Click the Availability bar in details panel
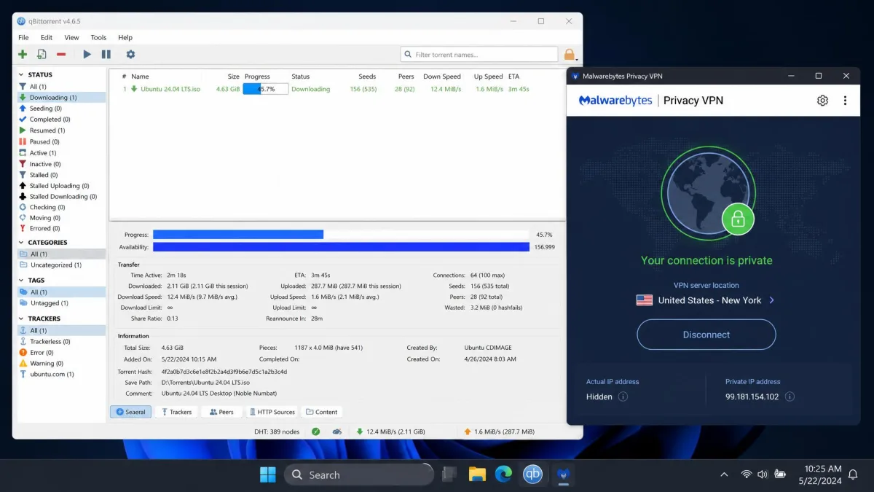 click(x=341, y=247)
